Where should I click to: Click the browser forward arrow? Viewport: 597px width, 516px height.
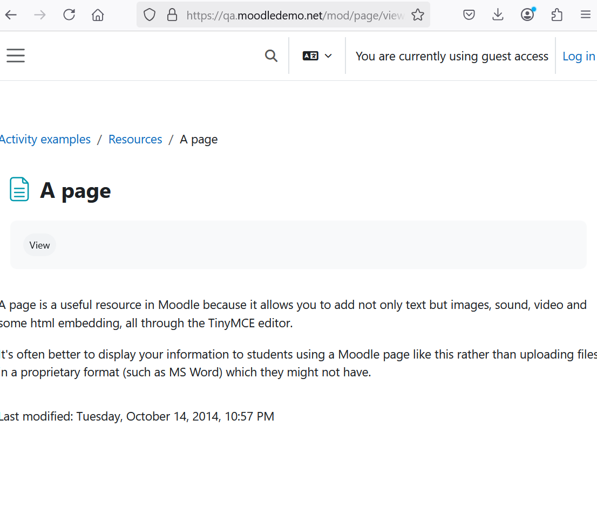pos(39,15)
